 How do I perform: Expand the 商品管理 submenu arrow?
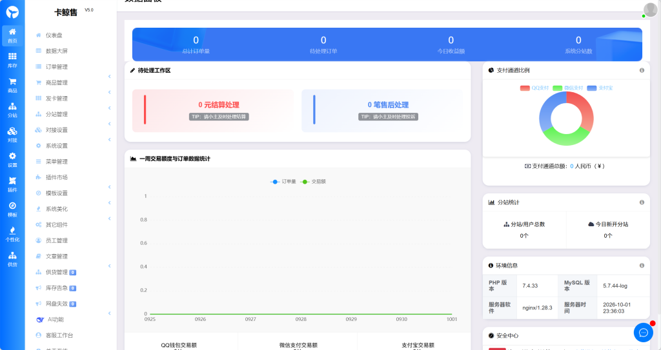pyautogui.click(x=109, y=76)
